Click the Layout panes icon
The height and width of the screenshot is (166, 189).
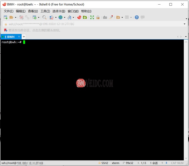pos(127,18)
